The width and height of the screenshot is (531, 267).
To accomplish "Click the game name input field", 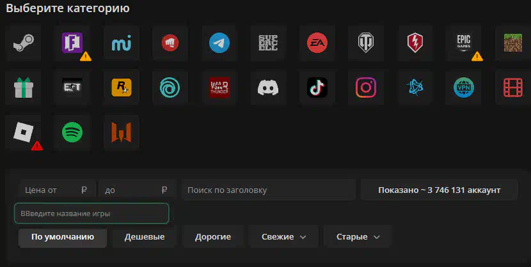I will (91, 213).
